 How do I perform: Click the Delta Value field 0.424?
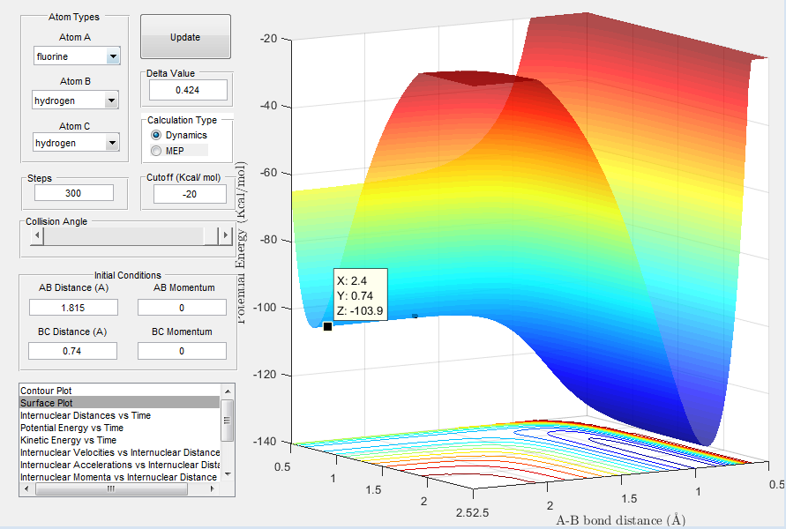click(x=188, y=90)
